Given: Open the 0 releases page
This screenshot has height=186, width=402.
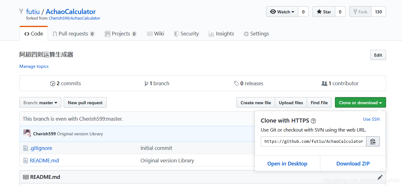Looking at the screenshot, I should tap(249, 83).
